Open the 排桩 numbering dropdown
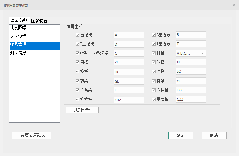239x156 pixels. [x=190, y=53]
